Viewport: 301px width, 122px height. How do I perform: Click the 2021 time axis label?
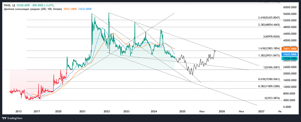[82, 111]
